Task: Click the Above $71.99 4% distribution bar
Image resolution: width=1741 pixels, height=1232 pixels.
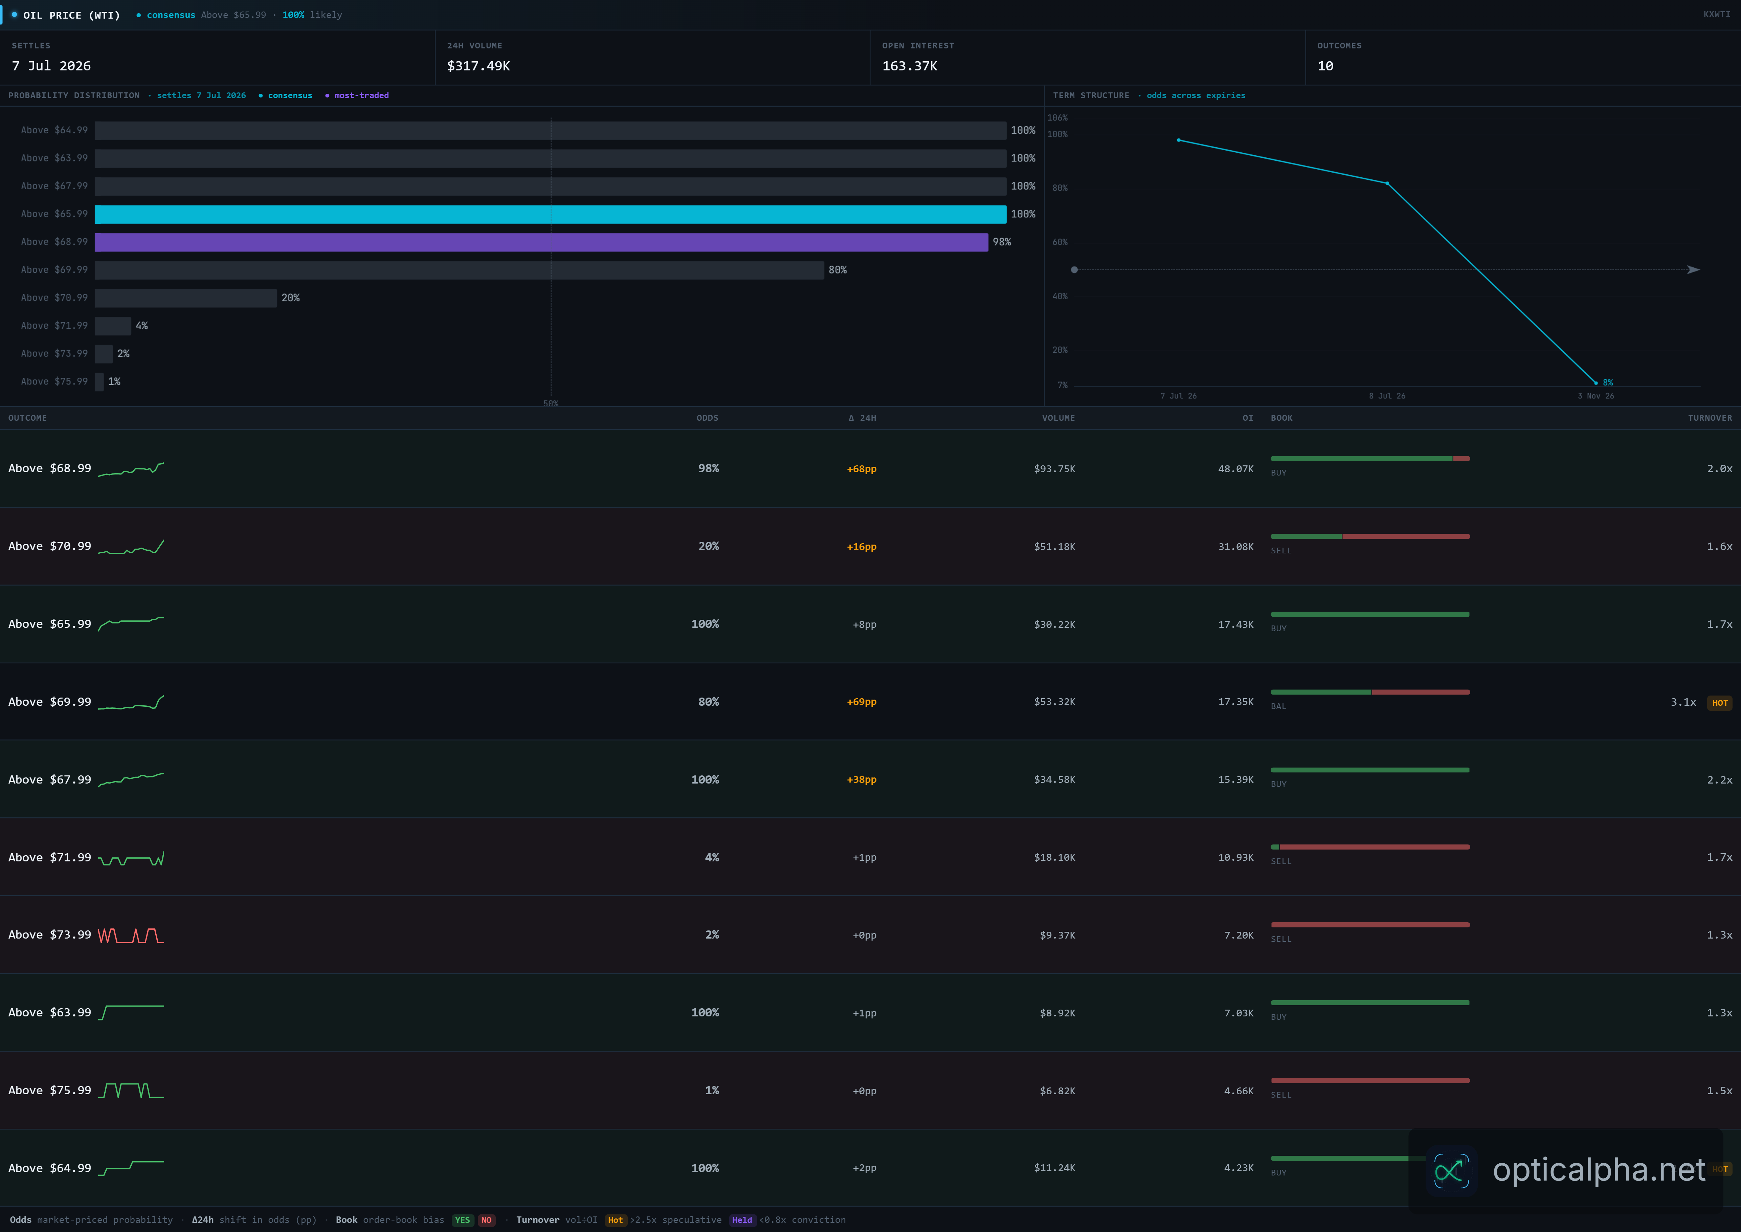Action: (x=113, y=326)
